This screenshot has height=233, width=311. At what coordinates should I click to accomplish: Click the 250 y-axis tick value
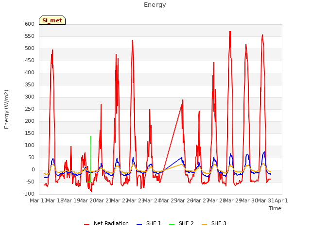point(30,109)
